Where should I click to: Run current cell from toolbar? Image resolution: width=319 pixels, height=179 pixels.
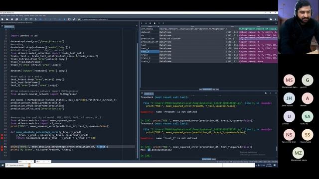[26, 19]
